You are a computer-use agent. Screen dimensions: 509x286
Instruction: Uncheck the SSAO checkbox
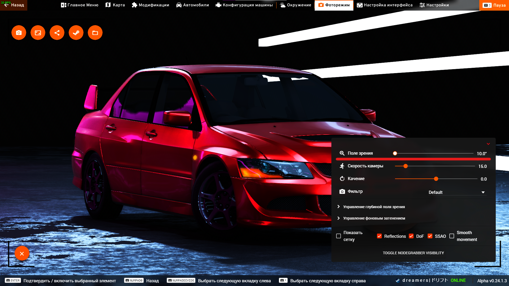click(430, 236)
